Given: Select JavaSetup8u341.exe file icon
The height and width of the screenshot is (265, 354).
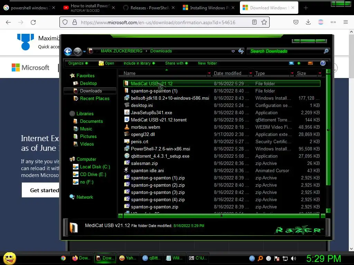Looking at the screenshot, I should point(127,112).
